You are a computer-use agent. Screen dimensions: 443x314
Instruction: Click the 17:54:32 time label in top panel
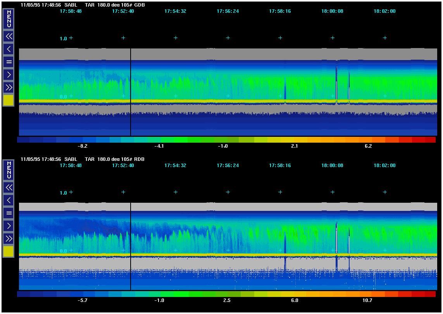pos(175,11)
